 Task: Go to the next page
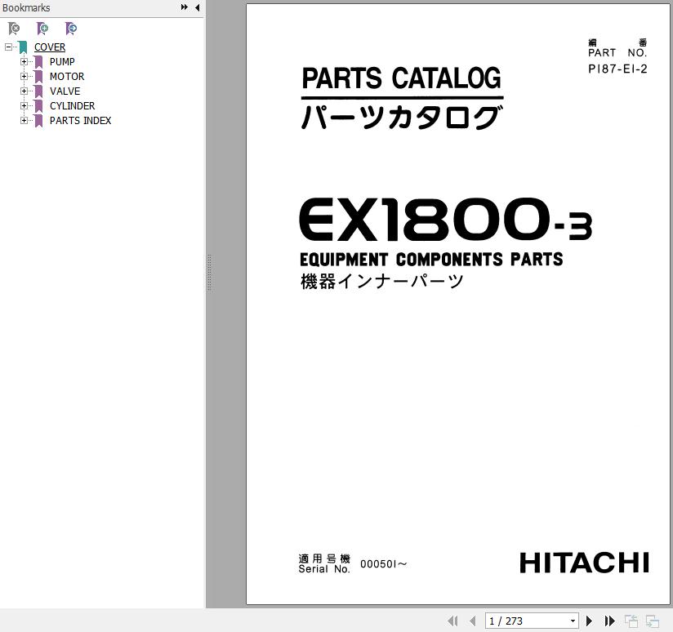click(590, 621)
